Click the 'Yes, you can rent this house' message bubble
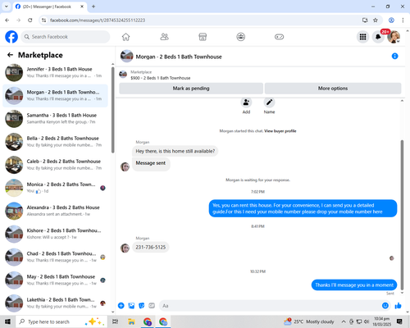Screen dimensions: 410x328 click(303, 208)
